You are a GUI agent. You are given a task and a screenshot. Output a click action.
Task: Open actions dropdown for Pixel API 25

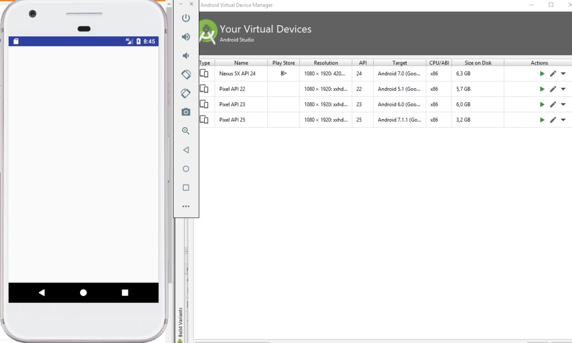563,120
